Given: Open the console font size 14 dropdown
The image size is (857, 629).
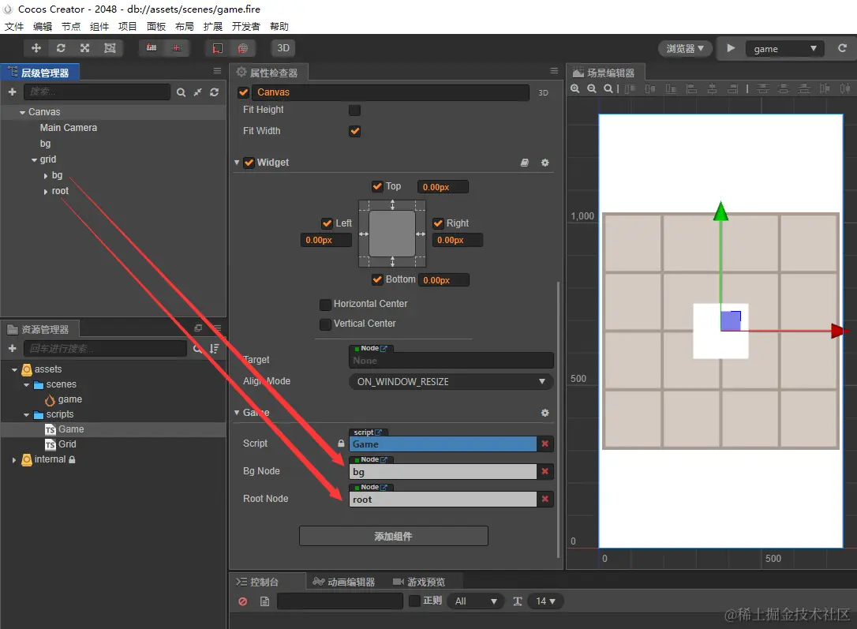Looking at the screenshot, I should [x=545, y=601].
